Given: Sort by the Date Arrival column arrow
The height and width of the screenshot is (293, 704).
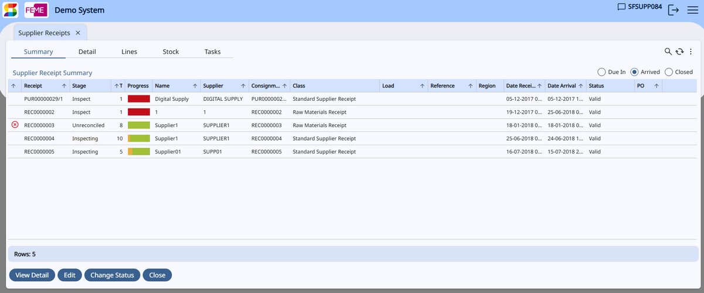Looking at the screenshot, I should [580, 86].
